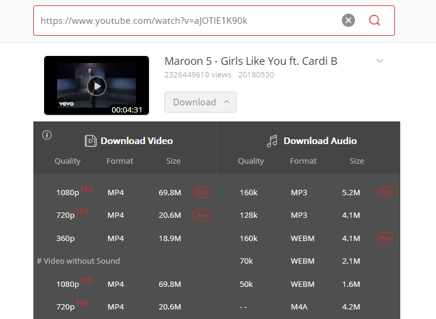
Task: Click the 2.1M audio size value
Action: click(351, 261)
